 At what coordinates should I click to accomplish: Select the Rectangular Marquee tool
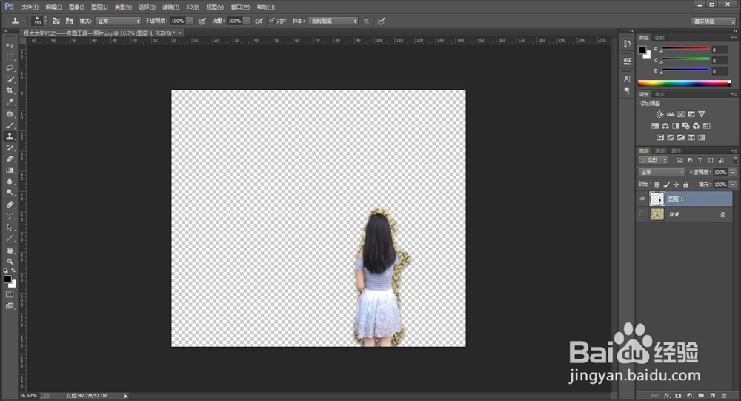10,57
